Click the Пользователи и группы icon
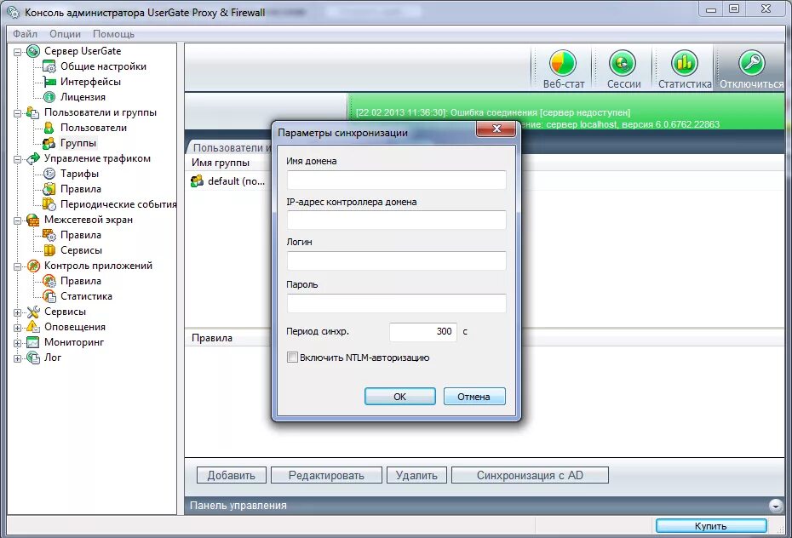Image resolution: width=792 pixels, height=538 pixels. (33, 112)
